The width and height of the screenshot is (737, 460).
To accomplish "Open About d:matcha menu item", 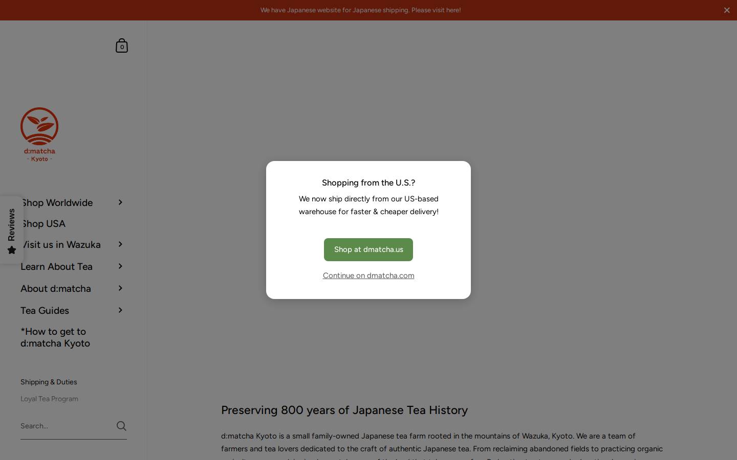I will [56, 288].
